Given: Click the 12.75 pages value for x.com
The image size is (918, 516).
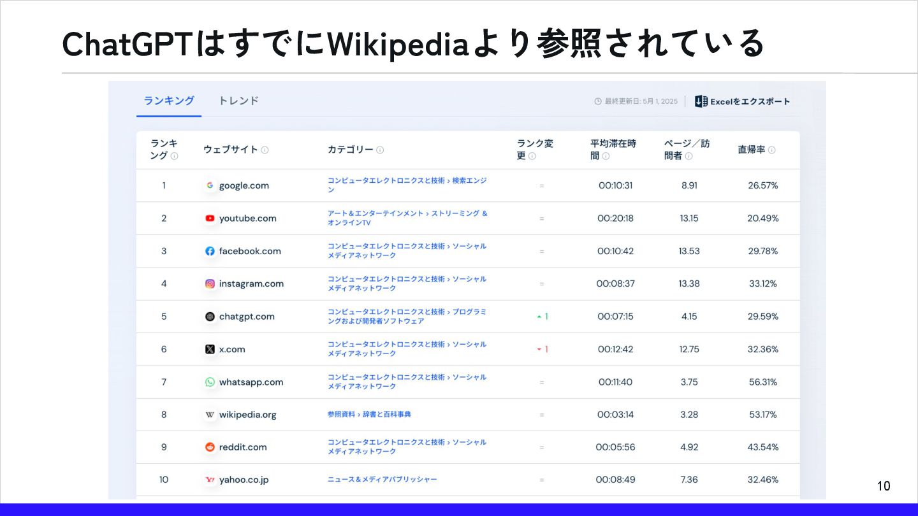Looking at the screenshot, I should pos(689,349).
